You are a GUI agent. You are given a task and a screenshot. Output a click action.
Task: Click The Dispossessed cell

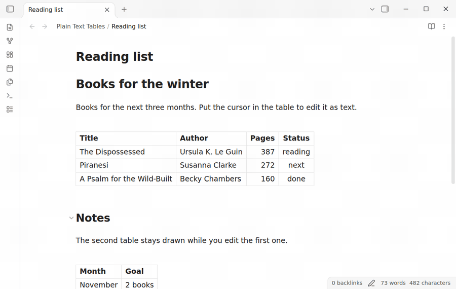126,152
